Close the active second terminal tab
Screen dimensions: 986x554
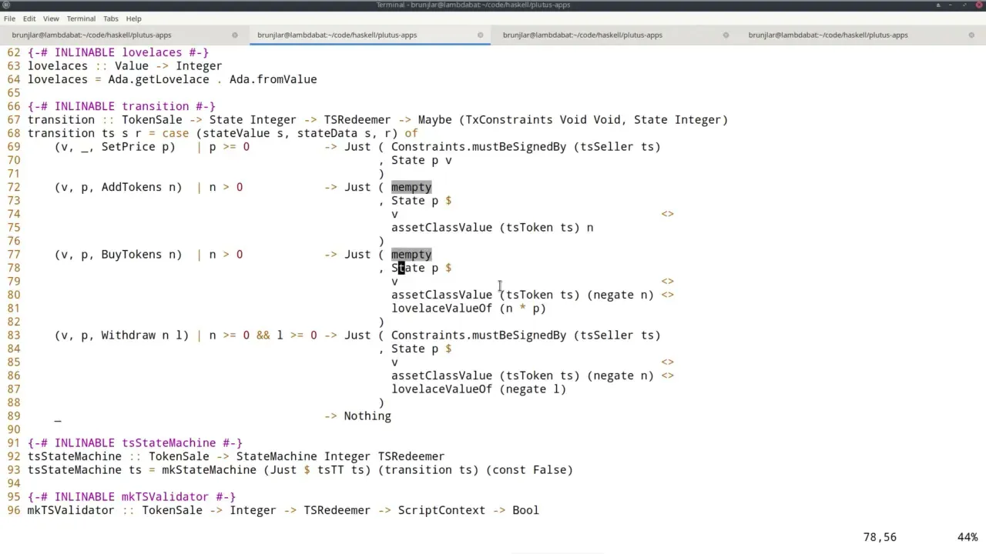[480, 35]
